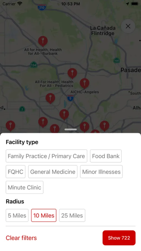Toggle the General Medicine filter
Image resolution: width=141 pixels, height=251 pixels.
[x=53, y=172]
